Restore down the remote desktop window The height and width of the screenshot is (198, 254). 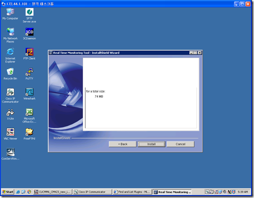pos(242,4)
